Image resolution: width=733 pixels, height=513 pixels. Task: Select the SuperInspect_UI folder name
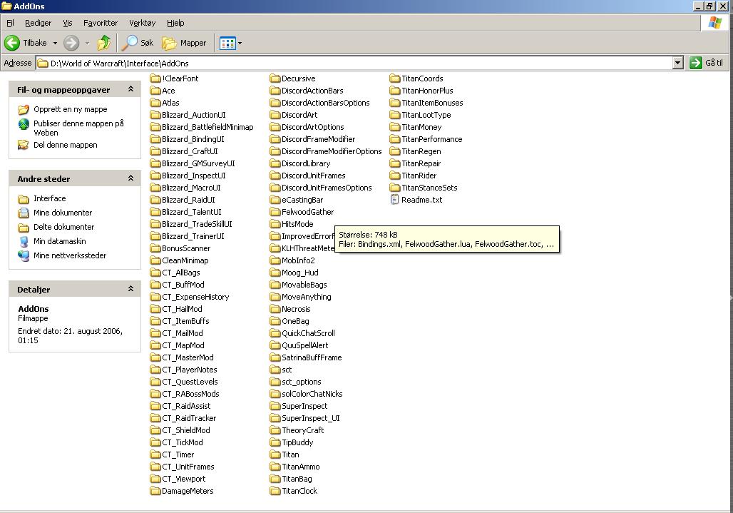[311, 418]
